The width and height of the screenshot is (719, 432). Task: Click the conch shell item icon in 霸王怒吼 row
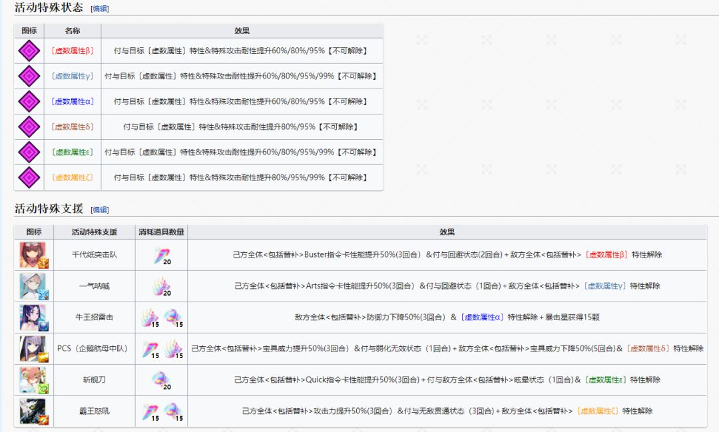point(173,412)
